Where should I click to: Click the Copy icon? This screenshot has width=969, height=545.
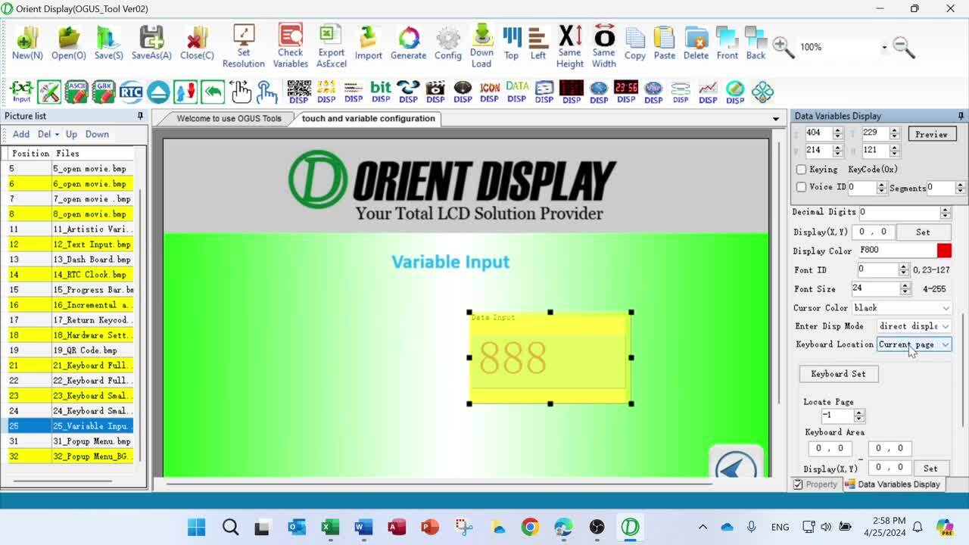pos(635,43)
